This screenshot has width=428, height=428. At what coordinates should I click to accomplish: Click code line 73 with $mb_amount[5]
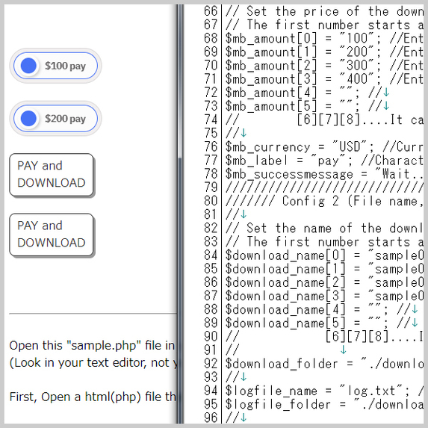click(x=307, y=106)
